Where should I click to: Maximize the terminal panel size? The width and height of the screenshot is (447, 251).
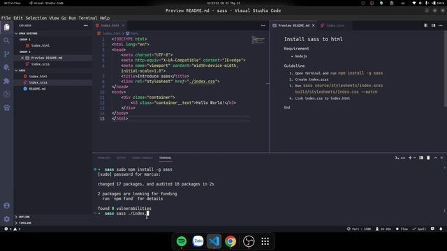coord(435,158)
